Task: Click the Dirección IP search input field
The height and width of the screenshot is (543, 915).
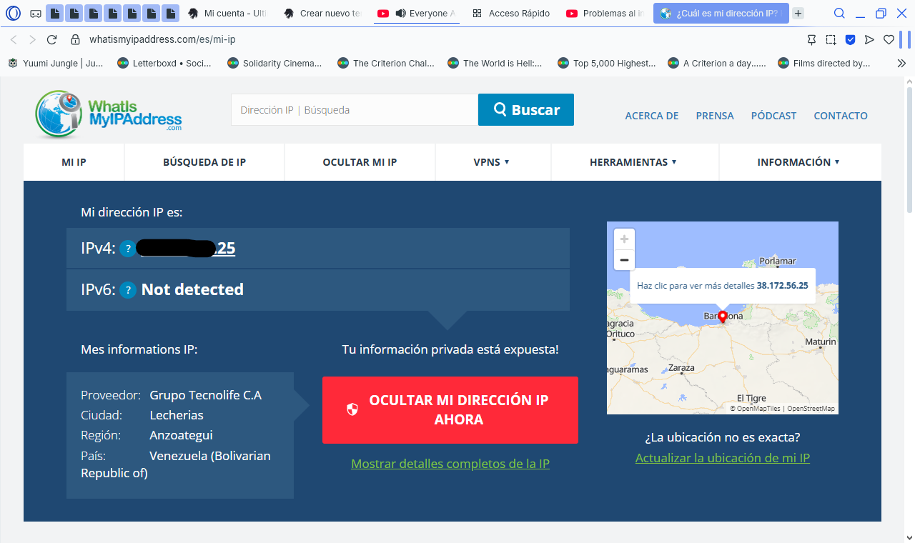Action: pos(354,110)
